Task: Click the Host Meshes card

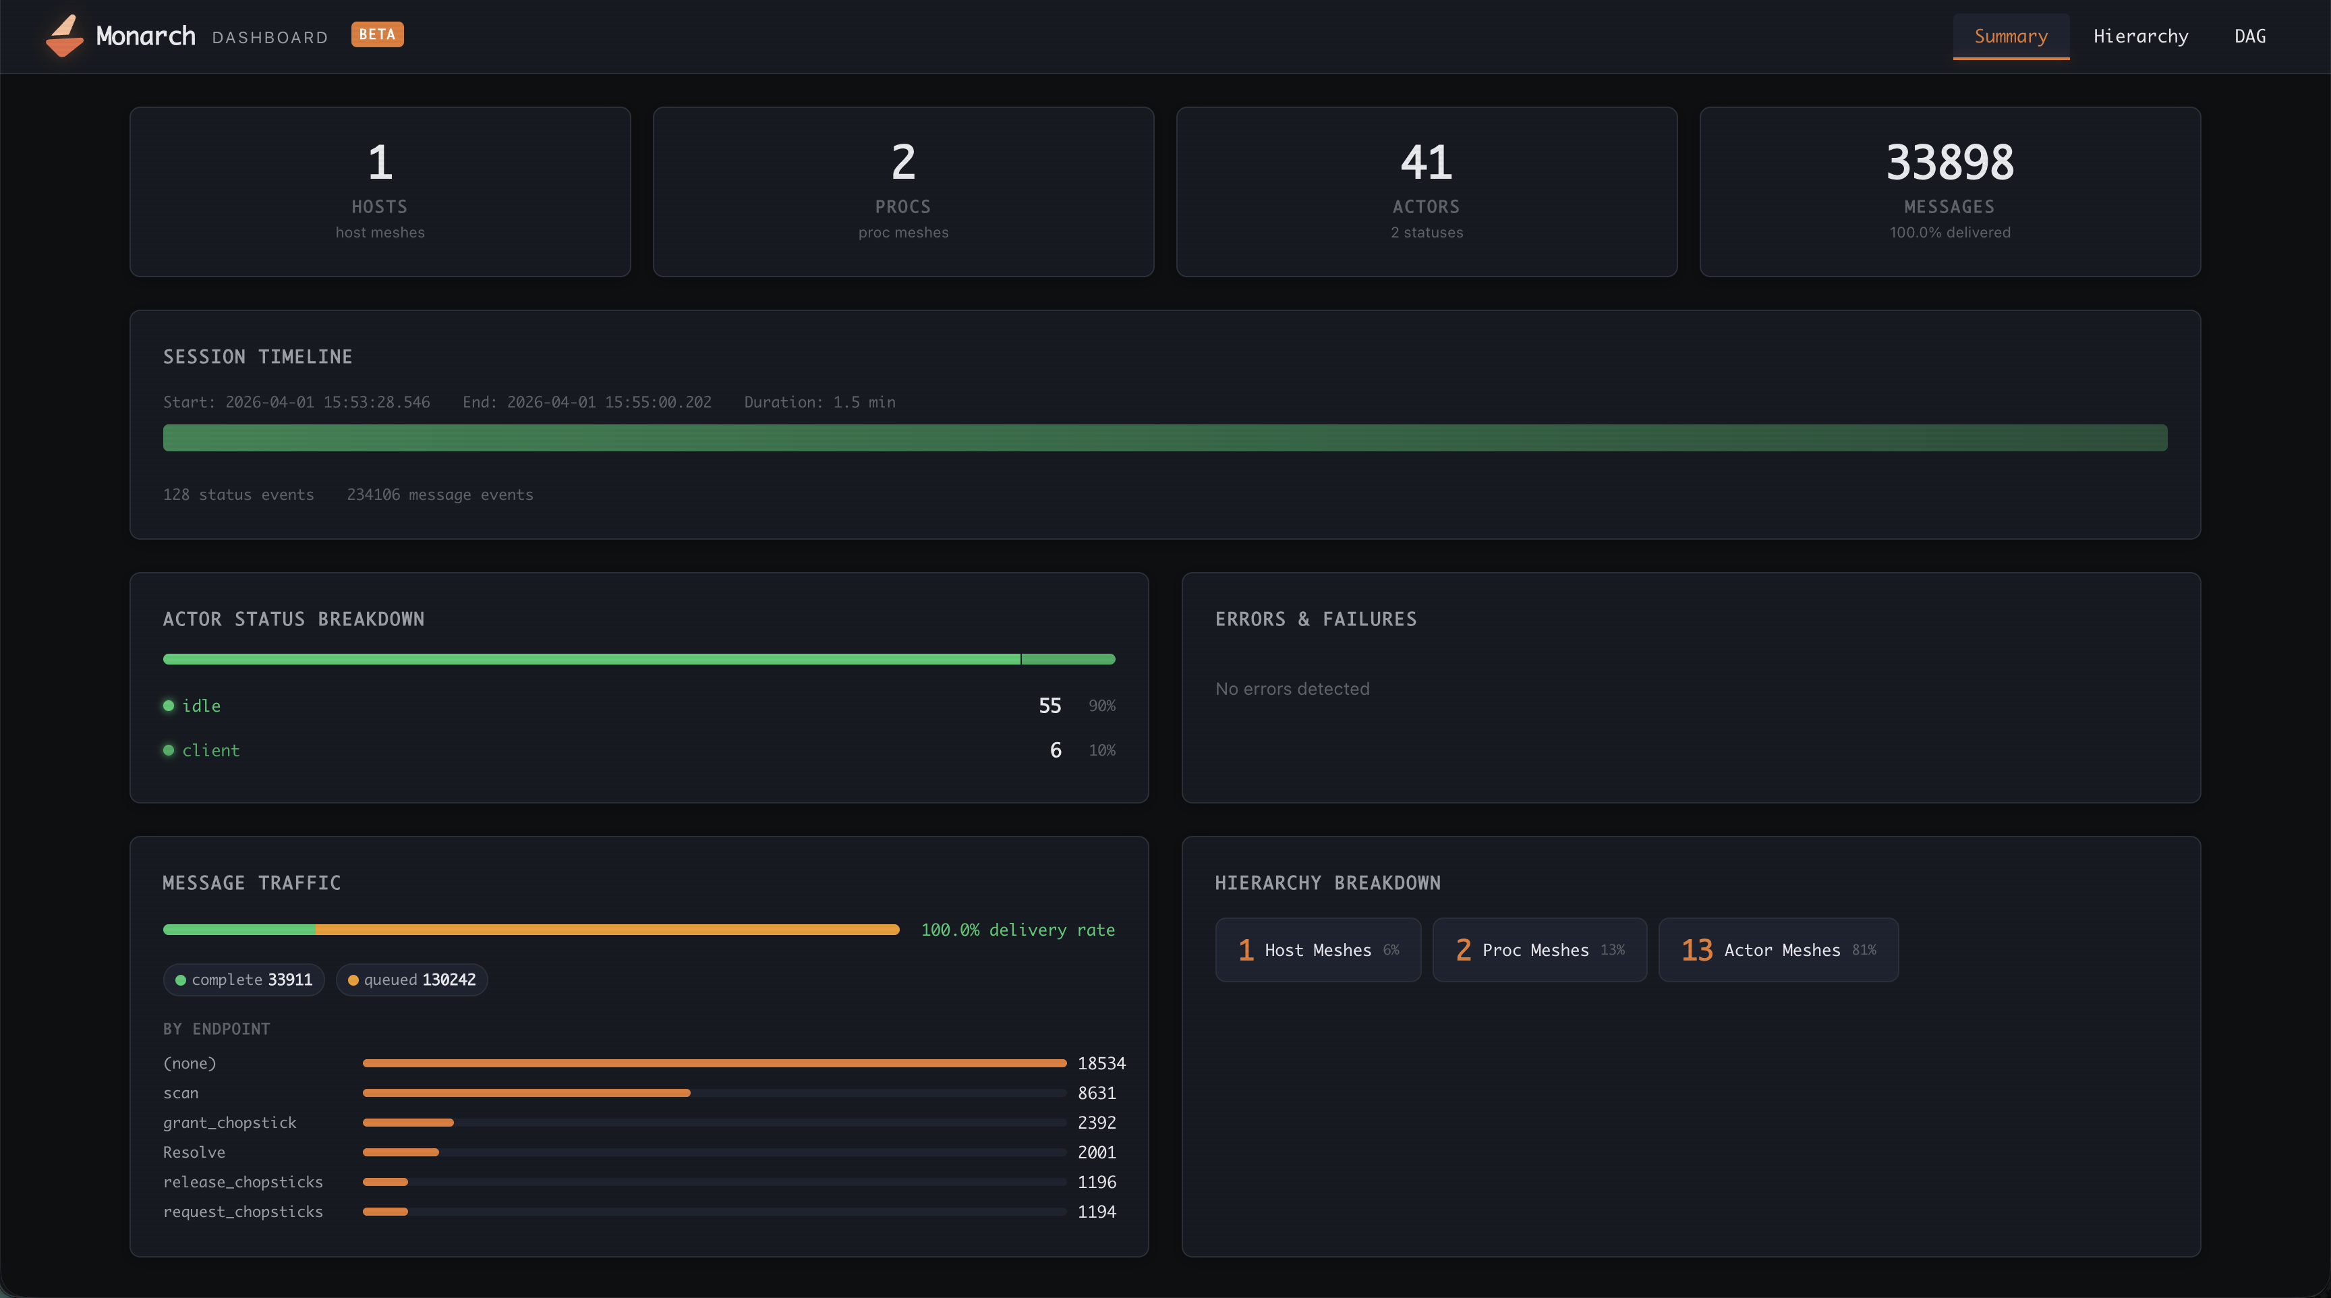Action: pos(1317,949)
